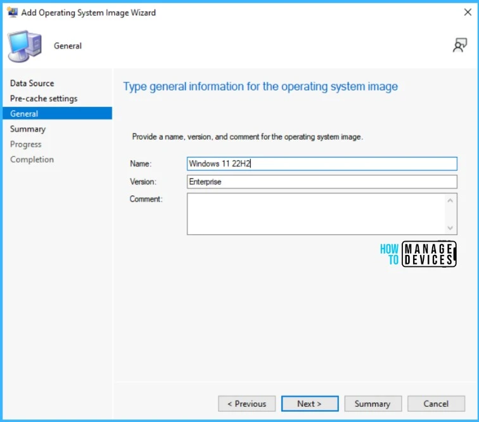Select the Completion step in sidebar

(32, 159)
